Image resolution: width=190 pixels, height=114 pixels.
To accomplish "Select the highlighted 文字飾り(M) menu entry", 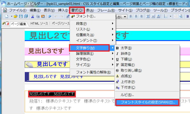I will click(93, 48).
